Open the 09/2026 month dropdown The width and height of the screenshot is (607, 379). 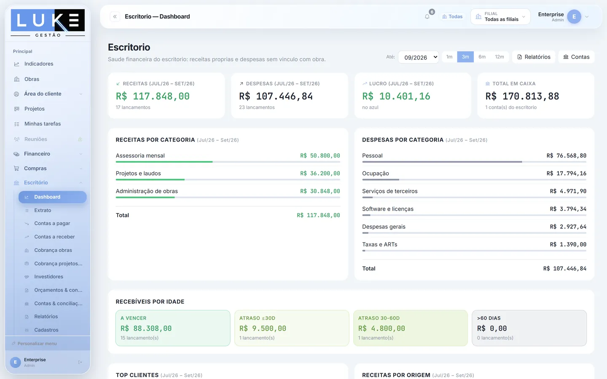click(419, 57)
